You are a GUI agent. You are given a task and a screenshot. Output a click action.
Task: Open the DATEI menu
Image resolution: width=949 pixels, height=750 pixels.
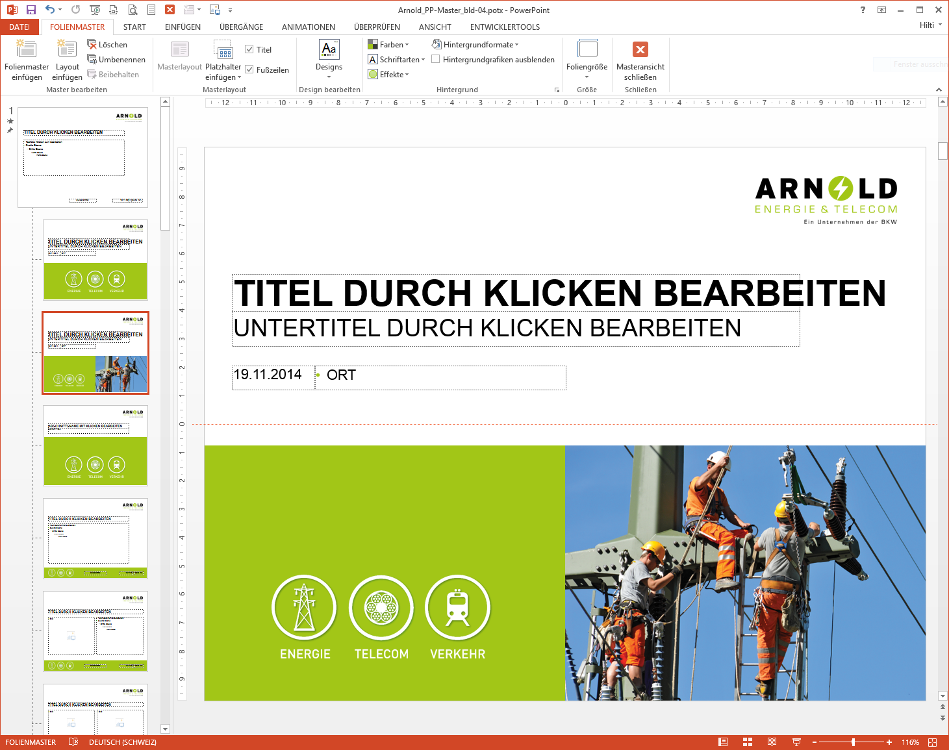pos(19,27)
